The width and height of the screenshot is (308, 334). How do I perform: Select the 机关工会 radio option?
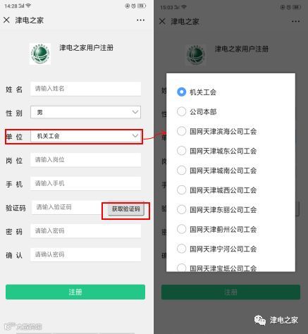pos(197,92)
